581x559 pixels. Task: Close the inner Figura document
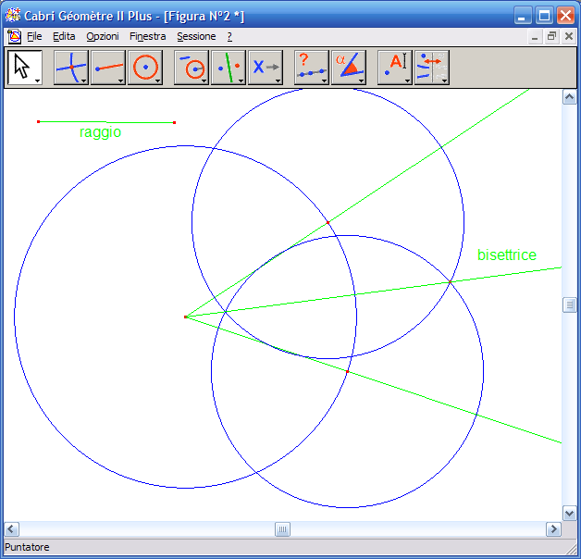(x=569, y=37)
